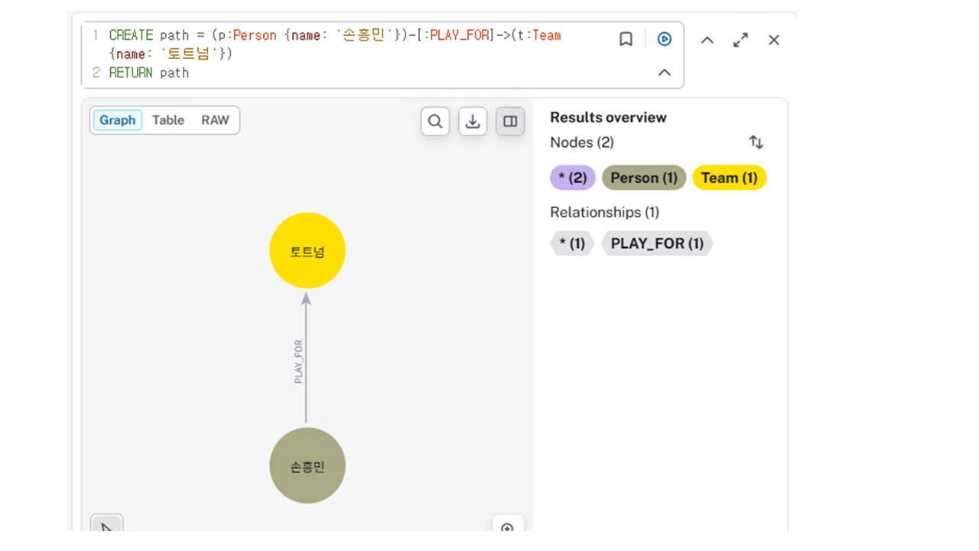
Task: Expand result frame to fullscreen
Action: (740, 40)
